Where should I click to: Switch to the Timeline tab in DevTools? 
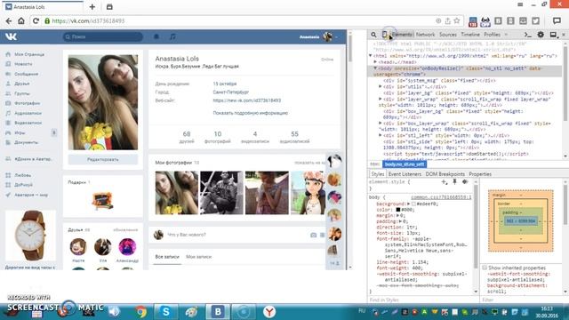[x=470, y=35]
